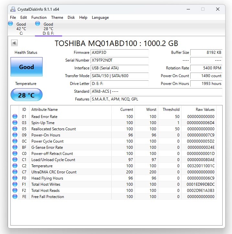Open the Help menu
Viewport: 232px width, 234px height.
[83, 18]
